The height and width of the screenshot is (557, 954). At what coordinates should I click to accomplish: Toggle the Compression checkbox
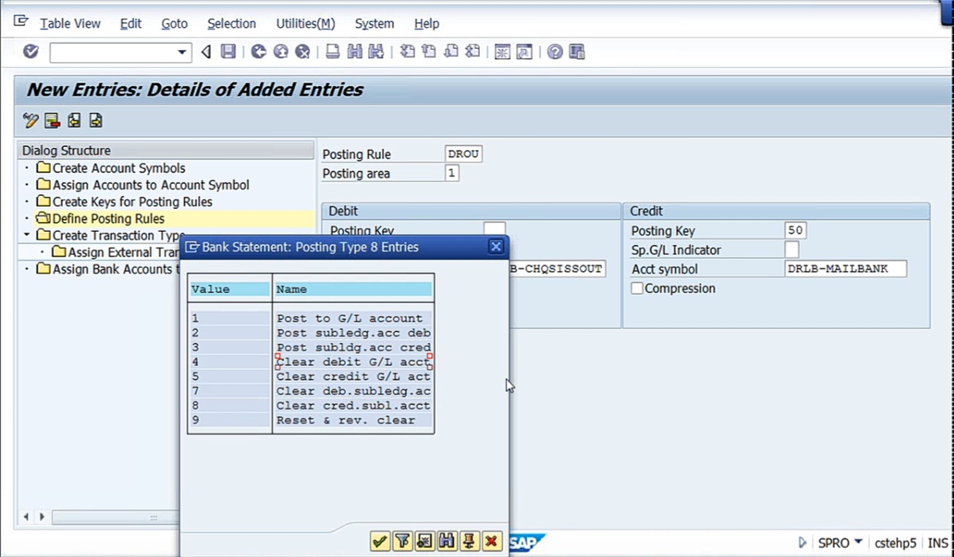tap(637, 288)
